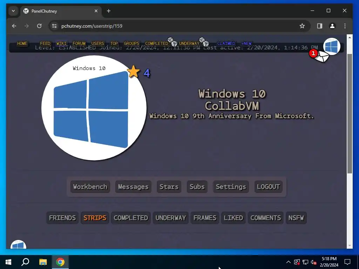This screenshot has width=359, height=269.
Task: Click the taskbar clock and date
Action: 329,262
